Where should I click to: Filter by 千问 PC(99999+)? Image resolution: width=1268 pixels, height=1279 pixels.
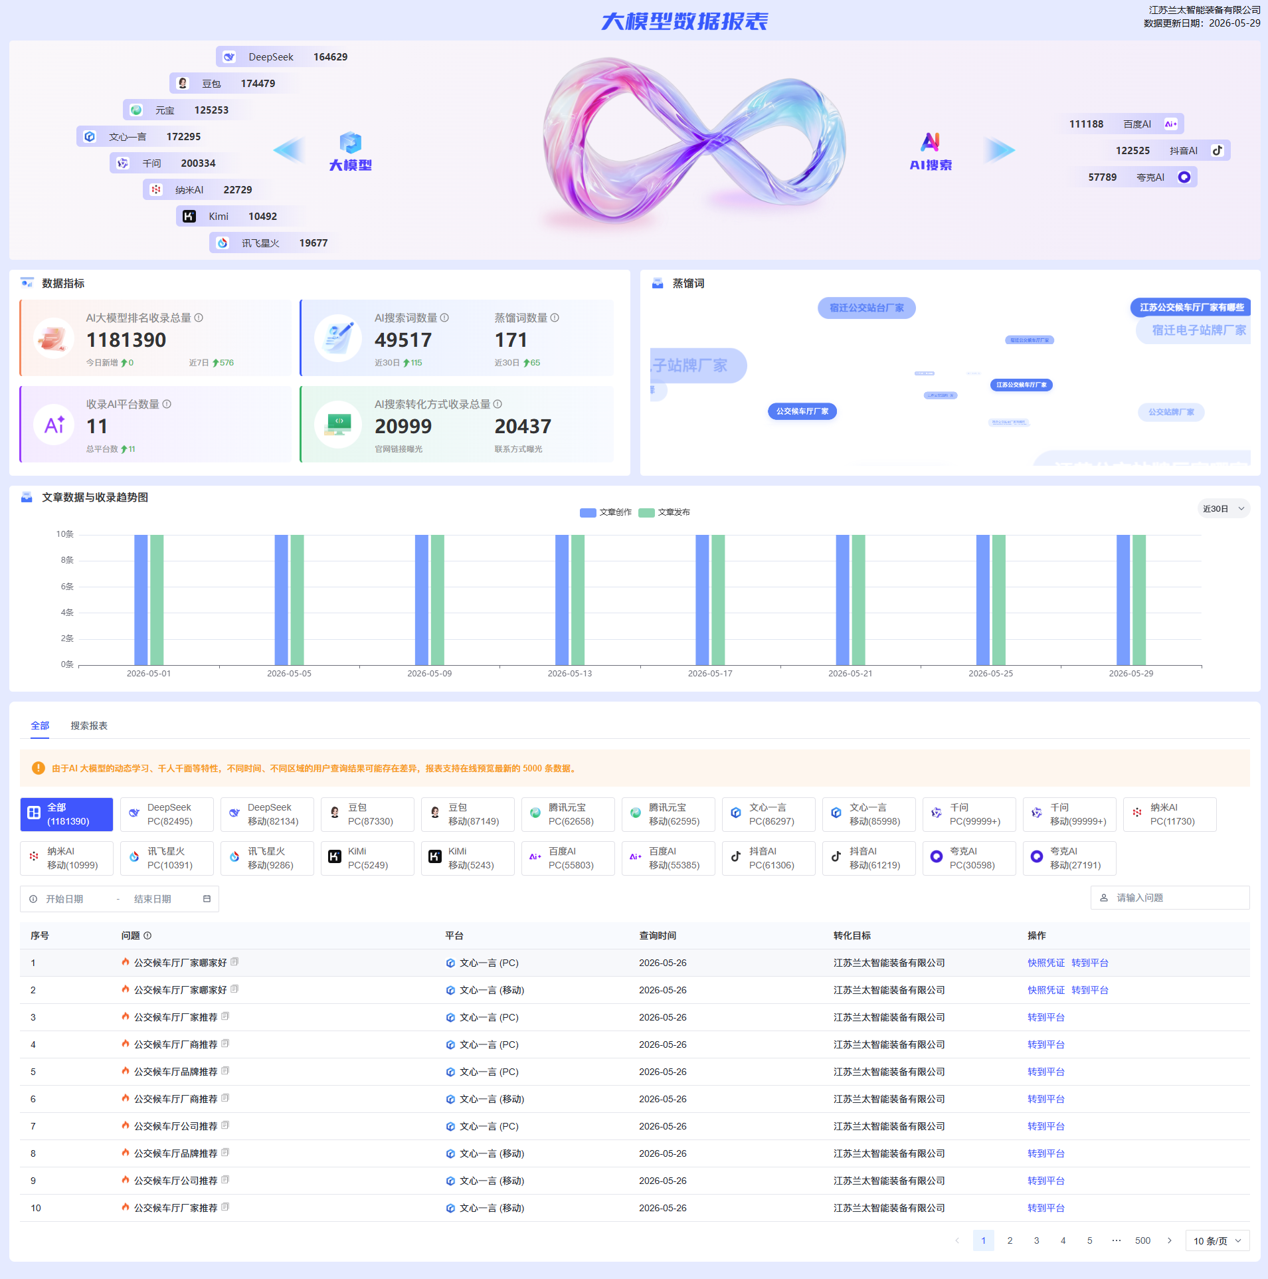[969, 815]
